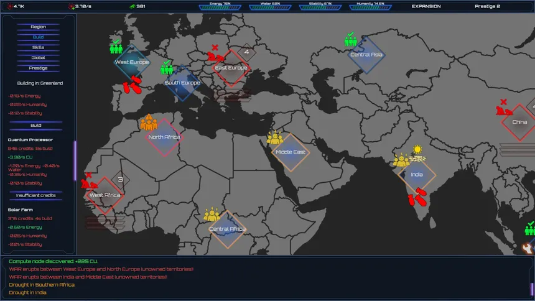Open the Region menu tab
The image size is (535, 301).
pos(38,27)
